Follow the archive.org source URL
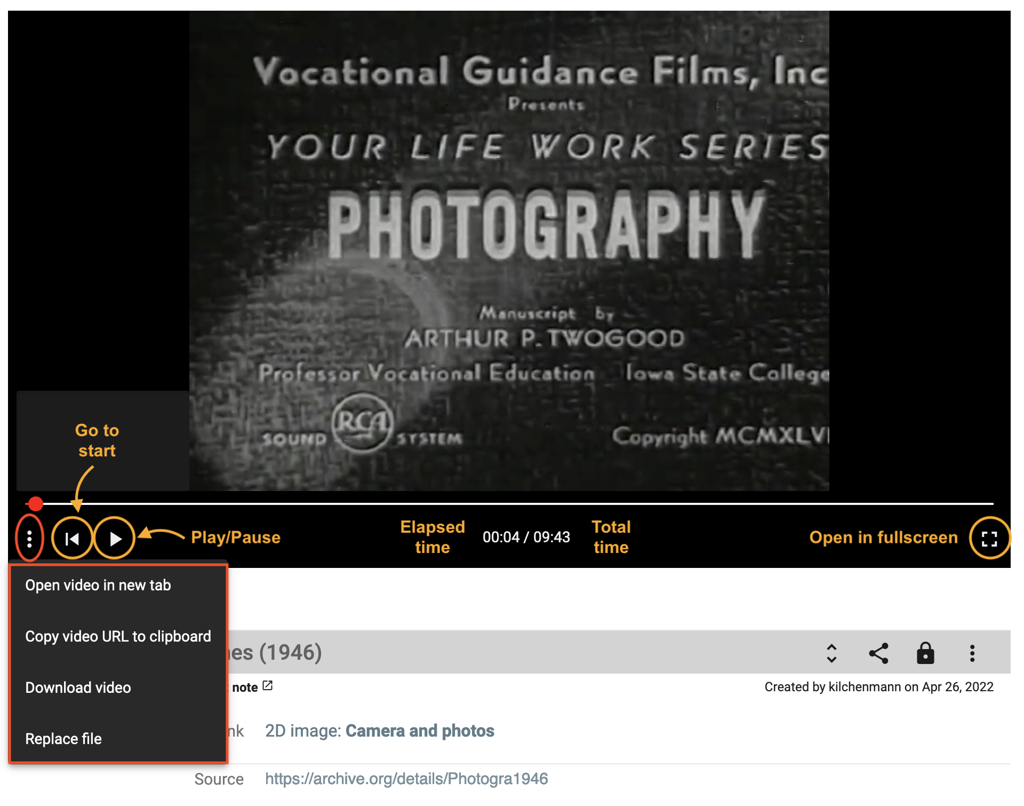Viewport: 1024px width, 806px height. pyautogui.click(x=406, y=779)
